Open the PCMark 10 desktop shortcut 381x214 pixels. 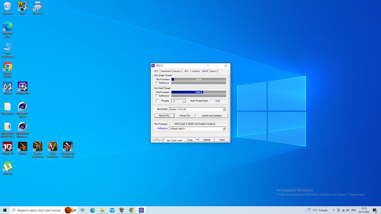point(7,147)
